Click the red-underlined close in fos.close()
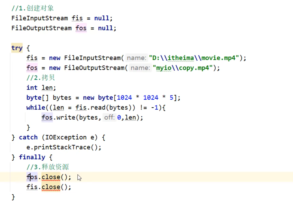This screenshot has height=209, width=293. coord(51,177)
